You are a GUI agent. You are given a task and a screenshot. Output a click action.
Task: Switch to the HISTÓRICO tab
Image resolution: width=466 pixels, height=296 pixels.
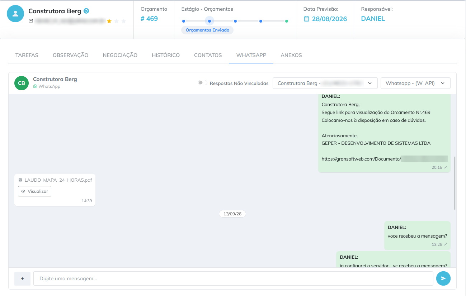click(166, 55)
